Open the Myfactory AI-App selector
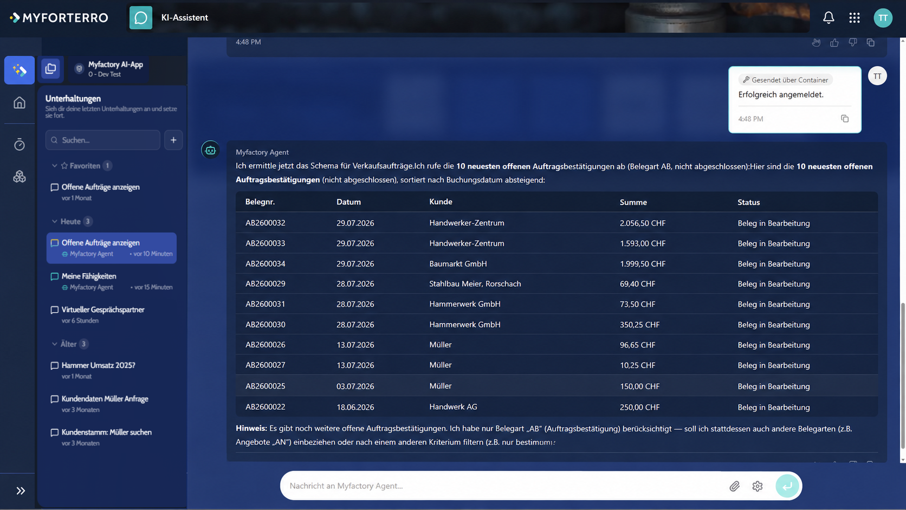 click(x=108, y=69)
